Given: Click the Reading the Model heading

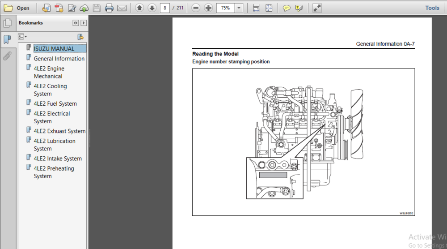Looking at the screenshot, I should 215,54.
